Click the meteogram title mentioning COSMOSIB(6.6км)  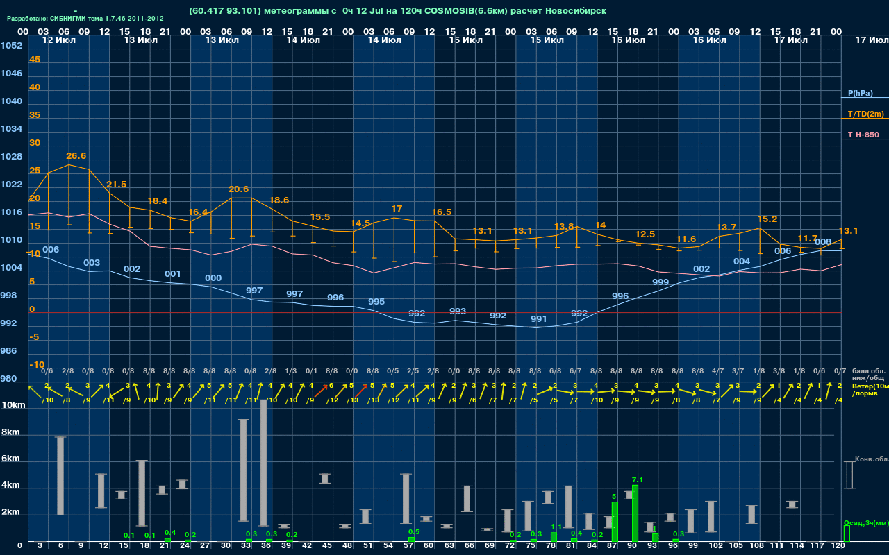397,11
